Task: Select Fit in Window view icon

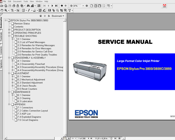Action: click(96, 6)
